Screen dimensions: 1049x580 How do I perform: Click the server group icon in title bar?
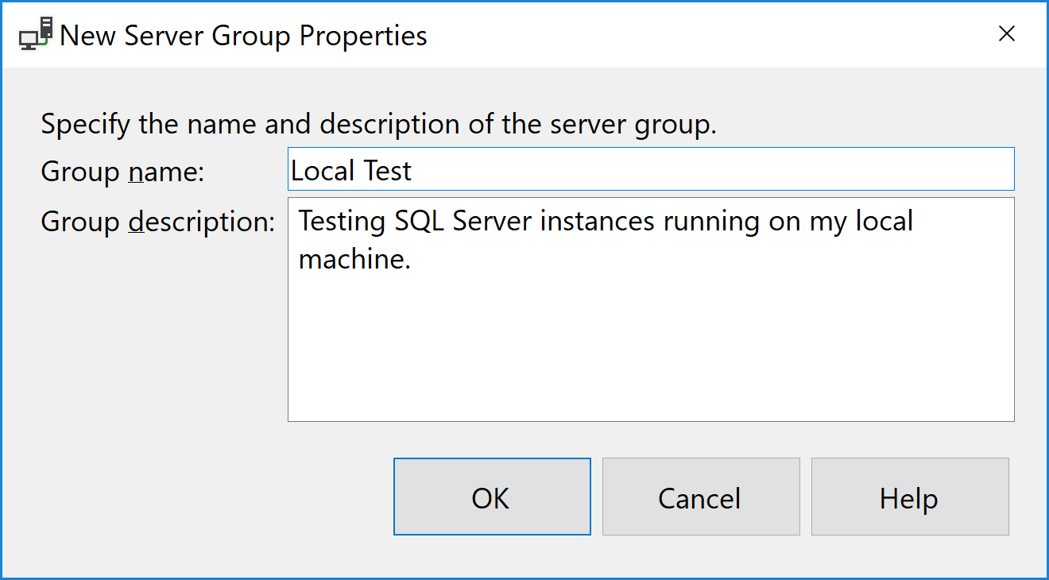tap(35, 34)
